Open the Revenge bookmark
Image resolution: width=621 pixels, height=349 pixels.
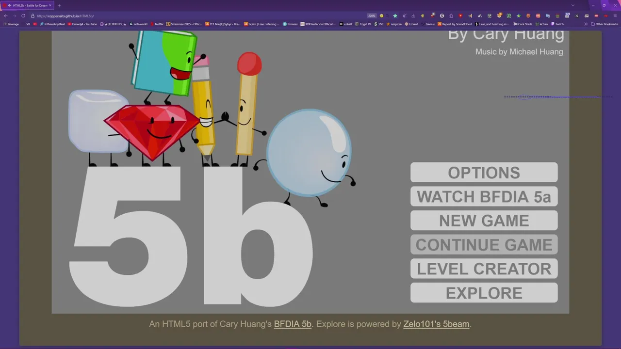(x=11, y=24)
